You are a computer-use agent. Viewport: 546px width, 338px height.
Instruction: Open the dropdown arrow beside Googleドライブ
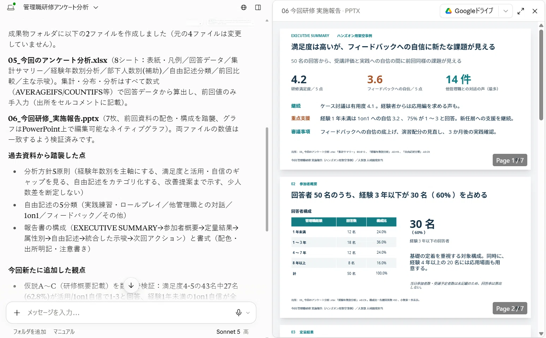(x=505, y=11)
